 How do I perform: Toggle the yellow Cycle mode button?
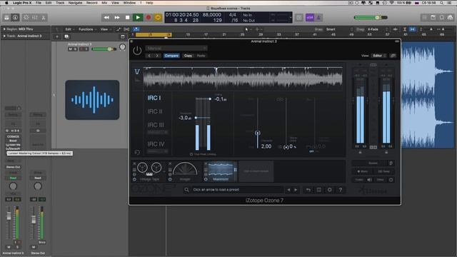pos(158,17)
